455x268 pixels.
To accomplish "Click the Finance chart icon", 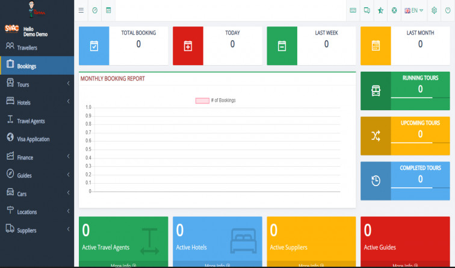I will [x=10, y=155].
